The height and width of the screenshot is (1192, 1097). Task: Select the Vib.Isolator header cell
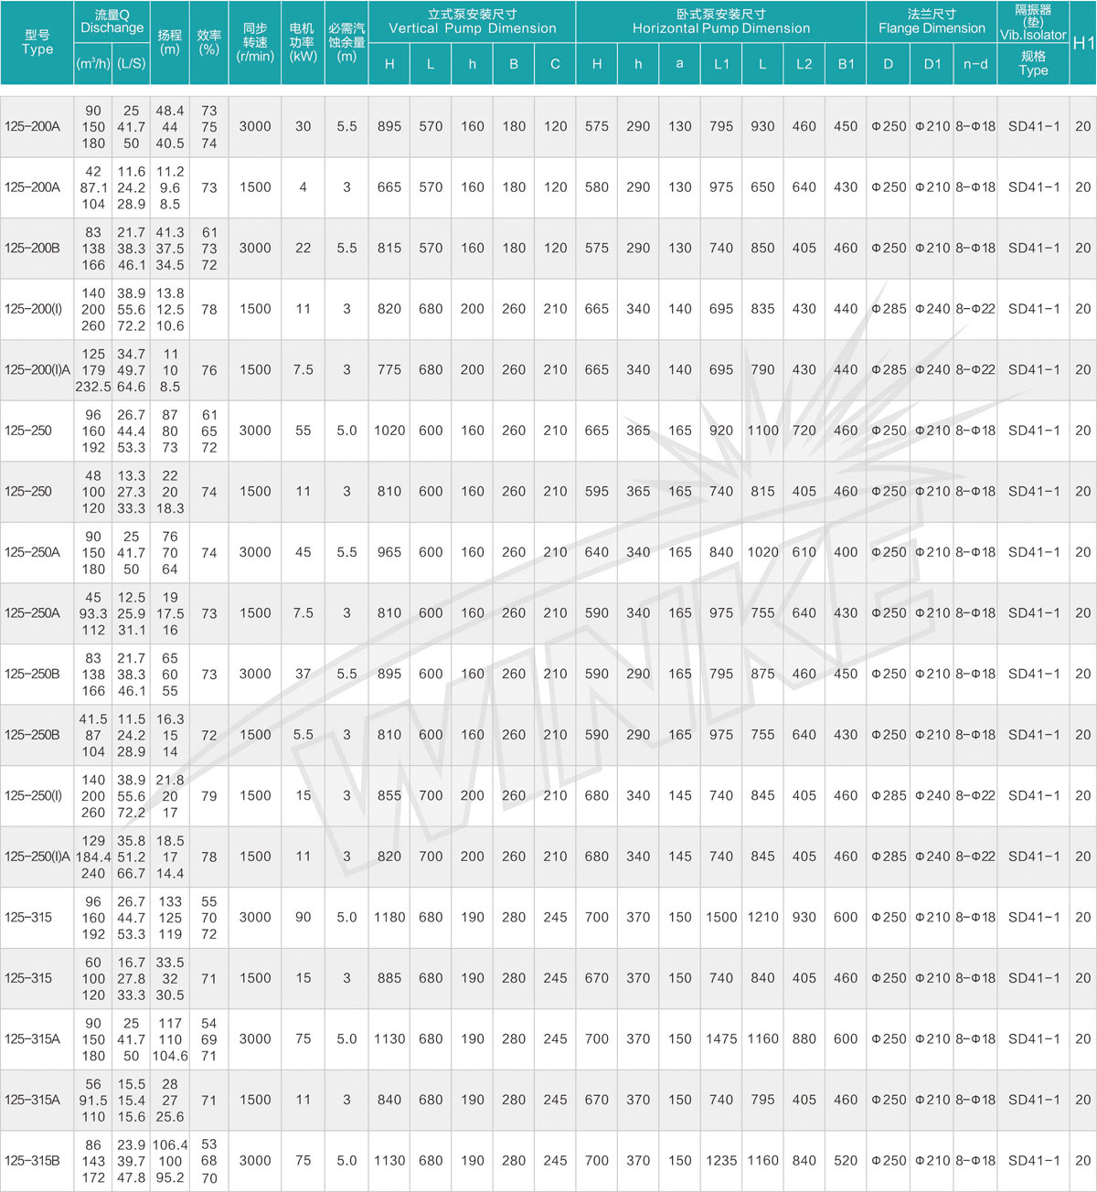tap(1033, 22)
